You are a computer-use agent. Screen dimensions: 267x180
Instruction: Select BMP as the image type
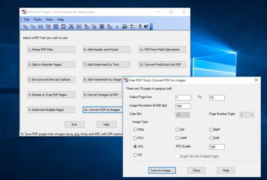pyautogui.click(x=210, y=129)
